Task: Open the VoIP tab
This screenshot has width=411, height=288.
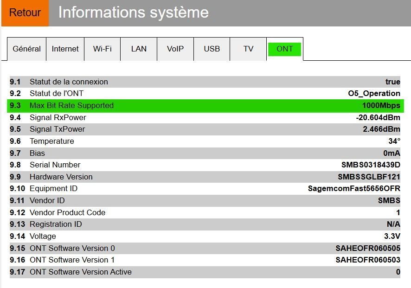Action: (x=175, y=49)
